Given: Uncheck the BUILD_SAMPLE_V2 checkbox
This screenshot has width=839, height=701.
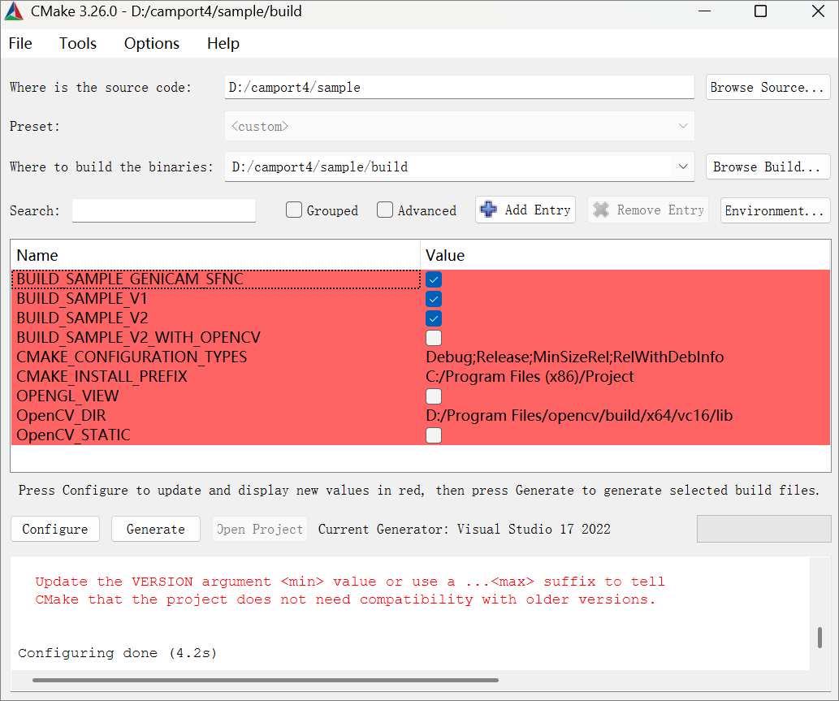Looking at the screenshot, I should click(434, 318).
